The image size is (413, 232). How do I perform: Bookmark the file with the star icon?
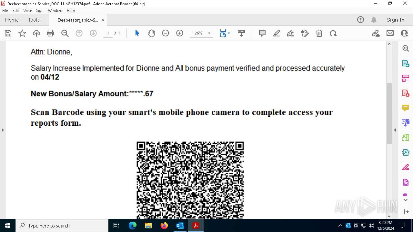(22, 33)
